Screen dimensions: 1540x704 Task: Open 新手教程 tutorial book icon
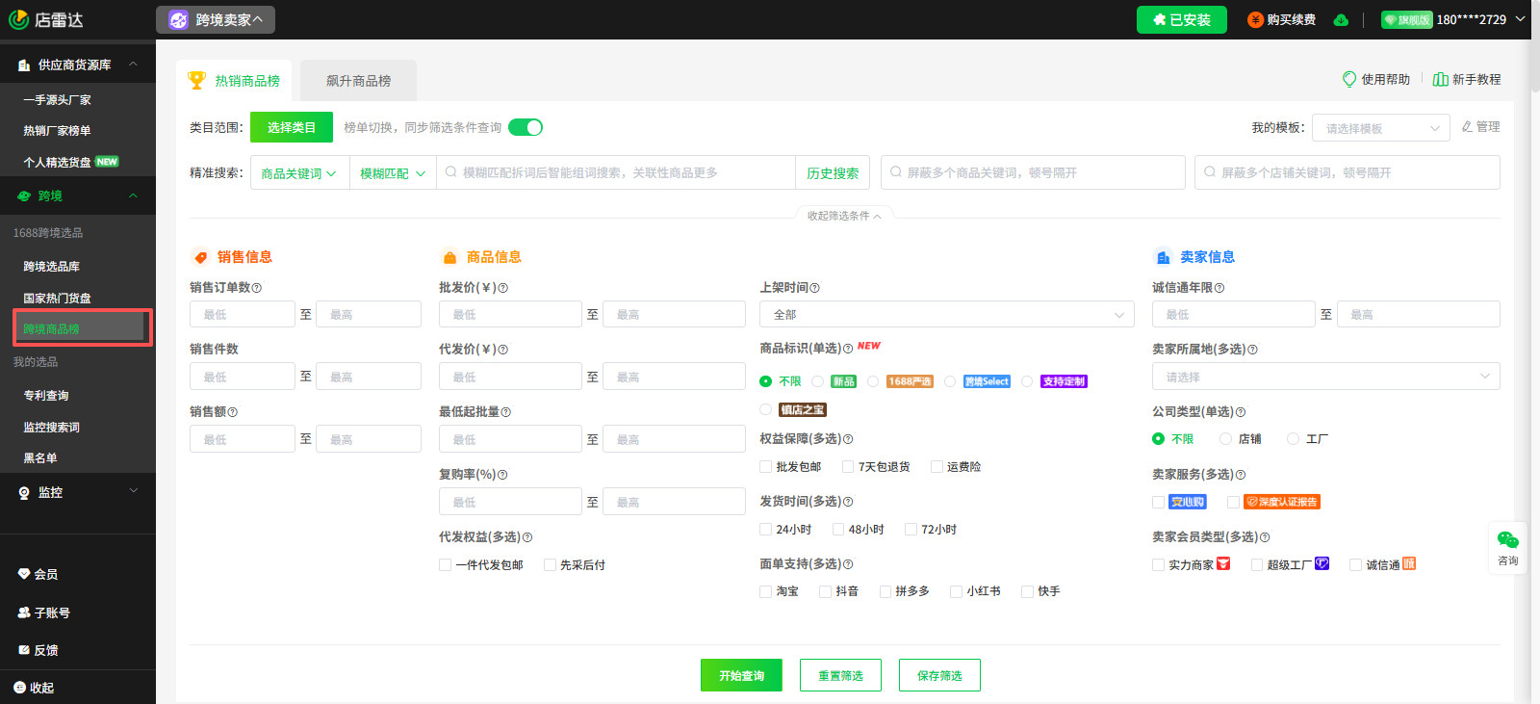tap(1441, 79)
